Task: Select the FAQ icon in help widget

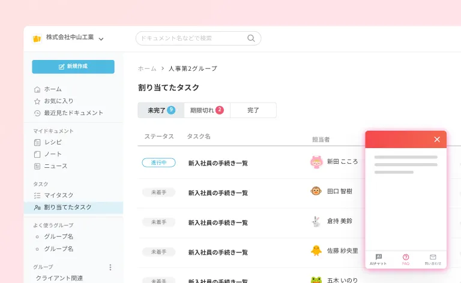Action: click(406, 257)
